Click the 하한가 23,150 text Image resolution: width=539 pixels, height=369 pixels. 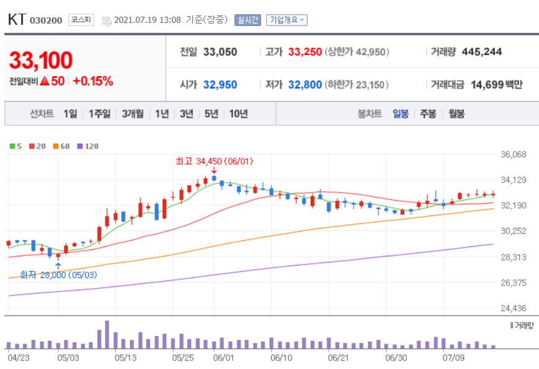357,84
